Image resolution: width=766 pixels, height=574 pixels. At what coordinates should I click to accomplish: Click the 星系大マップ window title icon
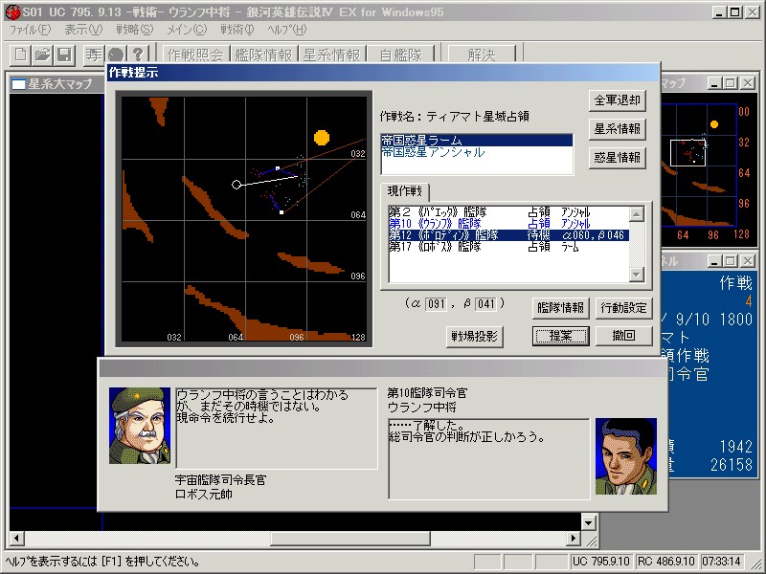coord(18,84)
